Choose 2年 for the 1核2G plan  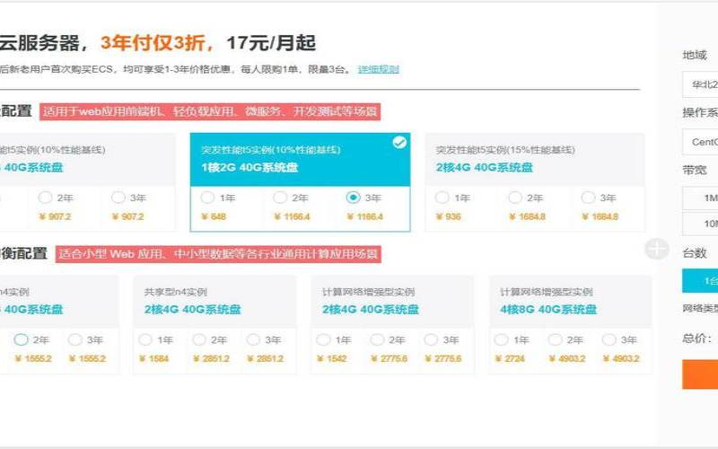coord(280,198)
